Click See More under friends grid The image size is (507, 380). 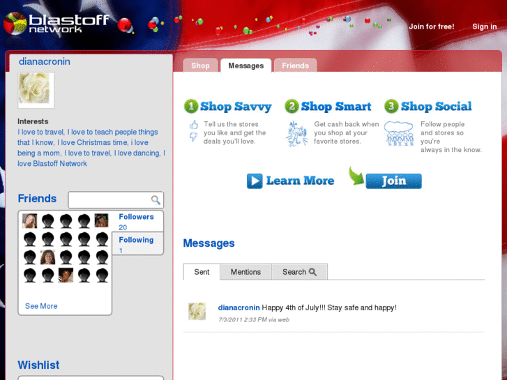coord(41,306)
